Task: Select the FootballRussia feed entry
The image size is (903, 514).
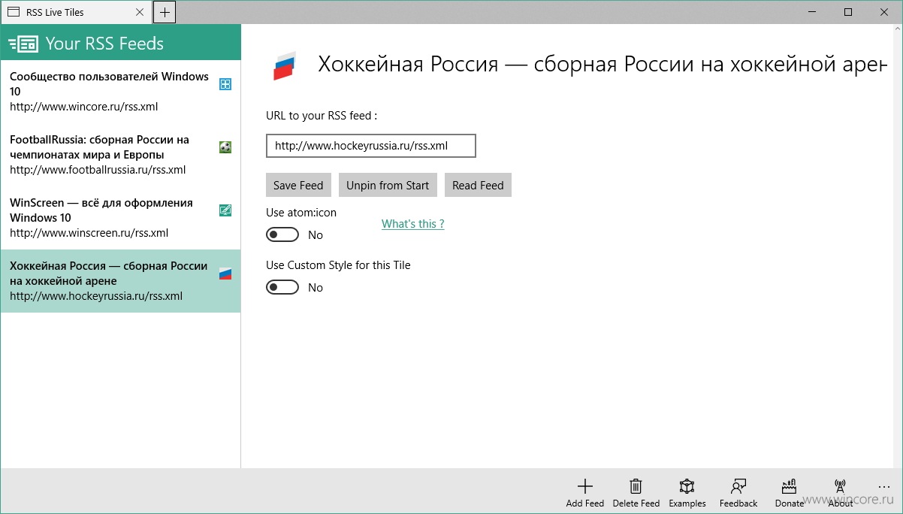Action: 120,155
